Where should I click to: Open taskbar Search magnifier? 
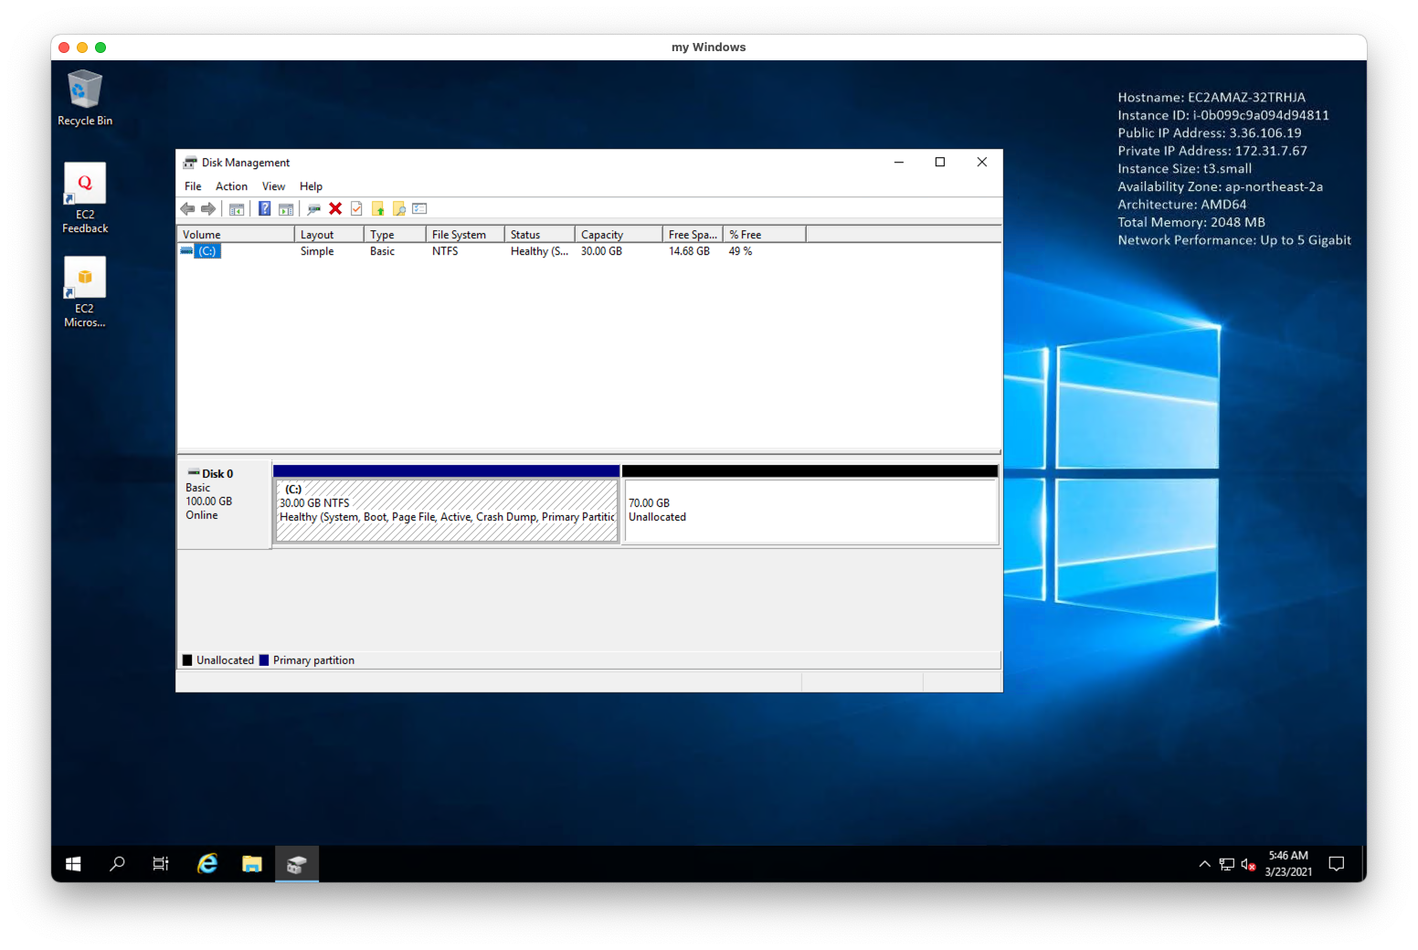117,864
